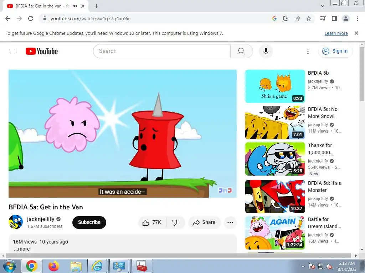Open the Google icon in the address bar
The image size is (365, 273).
[x=274, y=18]
